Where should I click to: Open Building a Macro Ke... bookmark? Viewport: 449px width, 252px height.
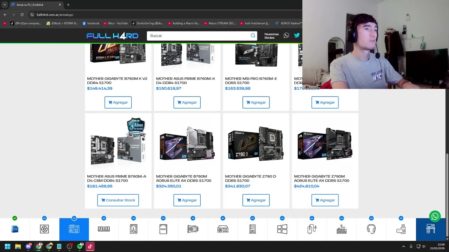click(x=183, y=23)
